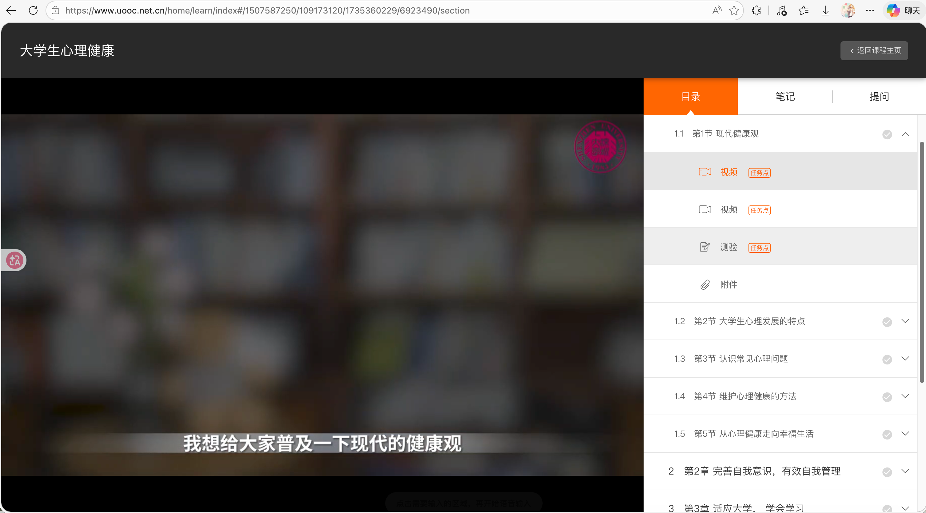The image size is (926, 513).
Task: Click the 任务点 badge on the active 视频
Action: coord(759,173)
